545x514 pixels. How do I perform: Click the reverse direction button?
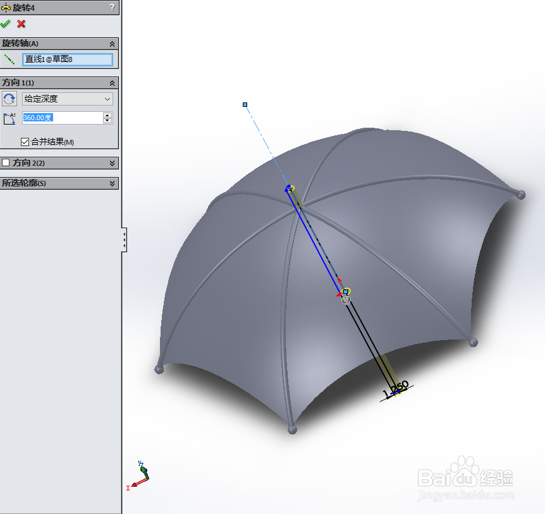9,99
